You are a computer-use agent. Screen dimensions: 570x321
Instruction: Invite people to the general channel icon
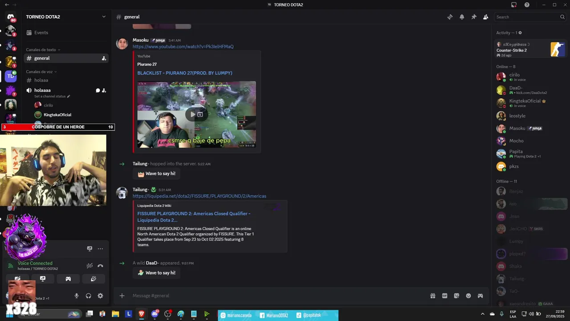[104, 58]
